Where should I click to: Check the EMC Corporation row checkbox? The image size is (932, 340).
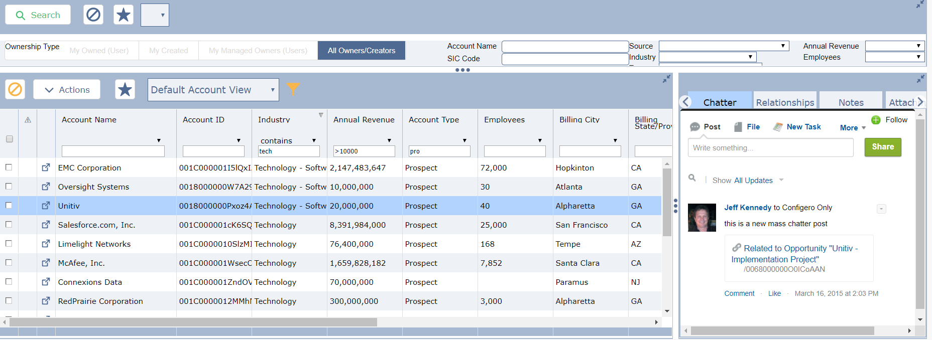click(9, 167)
